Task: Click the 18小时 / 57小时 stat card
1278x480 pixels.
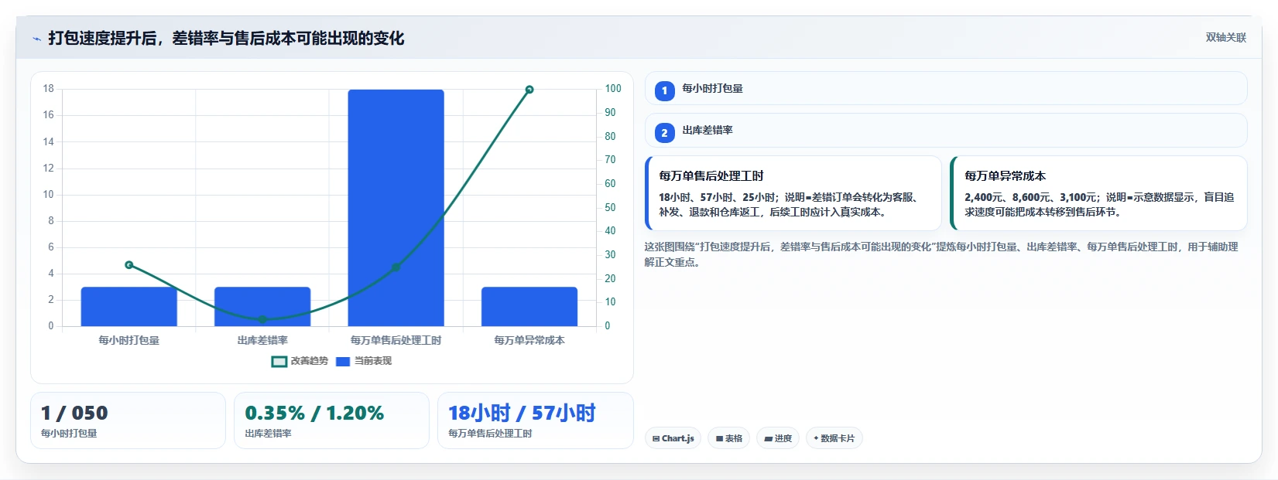Action: coord(536,420)
